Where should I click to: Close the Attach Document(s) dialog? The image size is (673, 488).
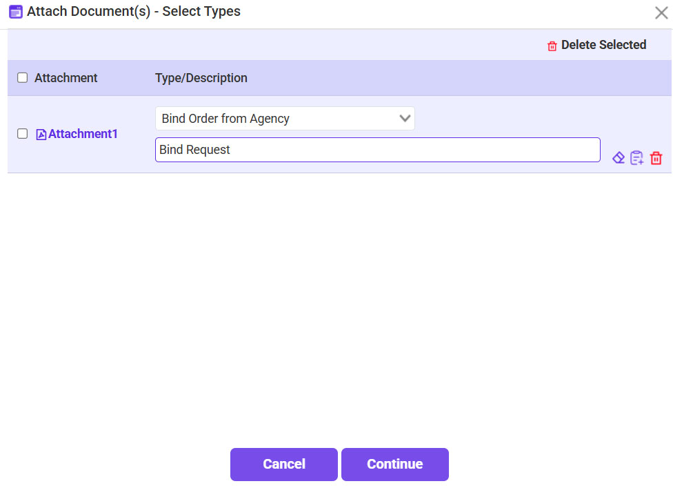661,12
